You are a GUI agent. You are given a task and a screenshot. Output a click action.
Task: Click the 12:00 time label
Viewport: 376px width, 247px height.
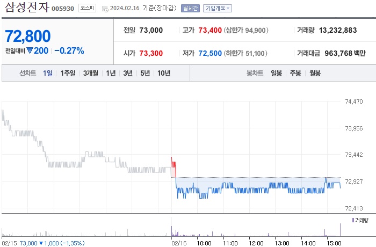click(256, 243)
